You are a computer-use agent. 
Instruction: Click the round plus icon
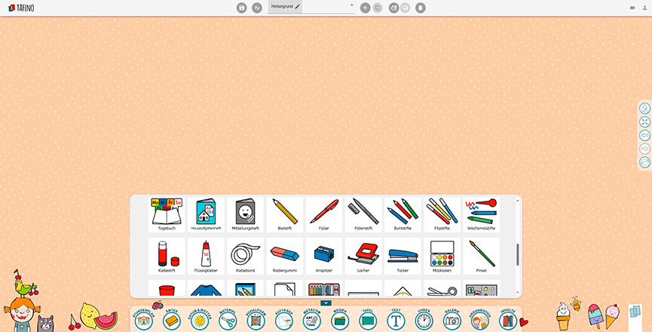pyautogui.click(x=365, y=8)
